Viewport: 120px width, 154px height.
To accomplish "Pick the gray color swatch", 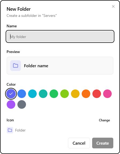I will 22,104.
